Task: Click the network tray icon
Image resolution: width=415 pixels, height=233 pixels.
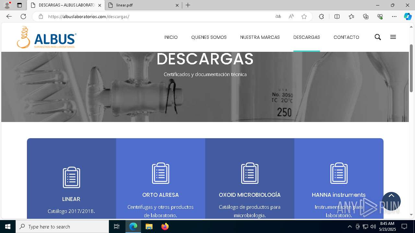Action: [x=365, y=227]
